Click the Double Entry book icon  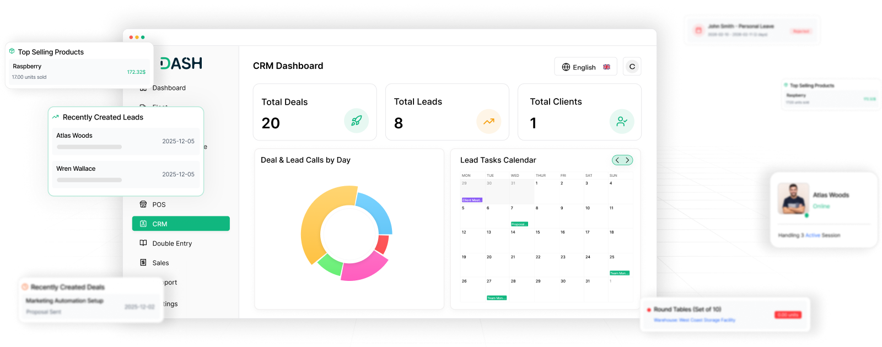[143, 243]
